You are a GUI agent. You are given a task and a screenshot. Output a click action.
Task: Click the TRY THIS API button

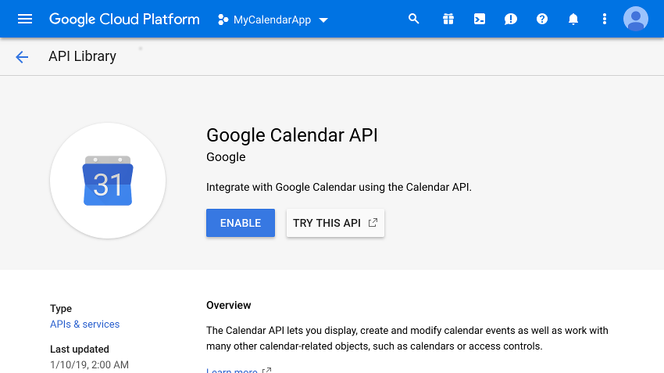(x=335, y=223)
